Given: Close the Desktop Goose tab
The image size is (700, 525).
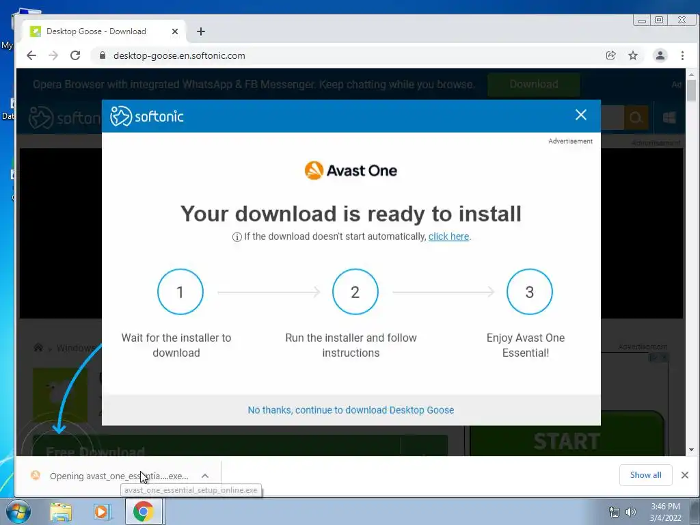Looking at the screenshot, I should point(175,31).
